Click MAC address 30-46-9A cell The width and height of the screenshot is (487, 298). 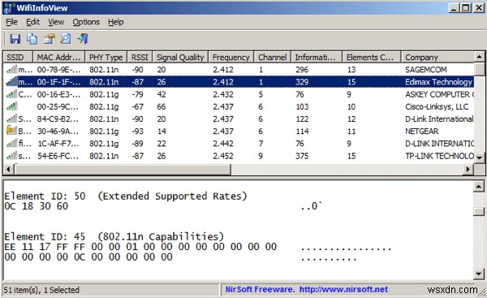(58, 131)
